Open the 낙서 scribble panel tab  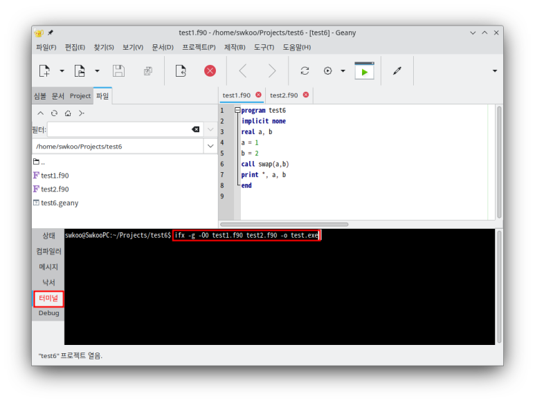point(48,283)
